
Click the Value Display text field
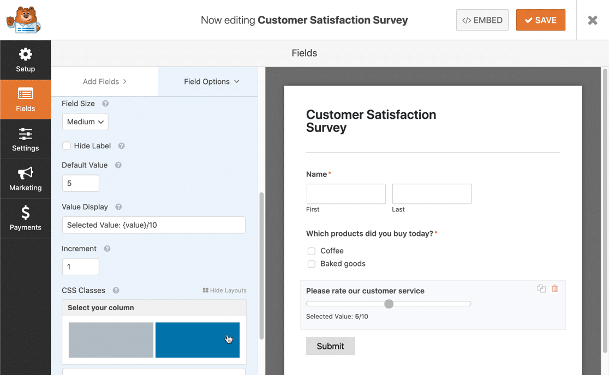(153, 225)
